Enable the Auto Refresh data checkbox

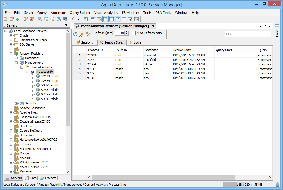pos(134,33)
